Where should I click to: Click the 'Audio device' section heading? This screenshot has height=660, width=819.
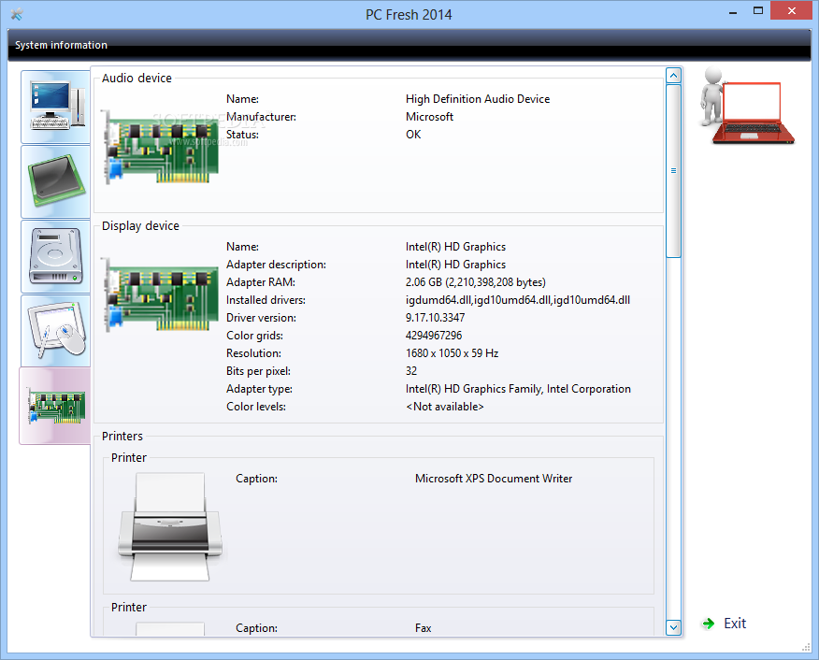tap(136, 79)
